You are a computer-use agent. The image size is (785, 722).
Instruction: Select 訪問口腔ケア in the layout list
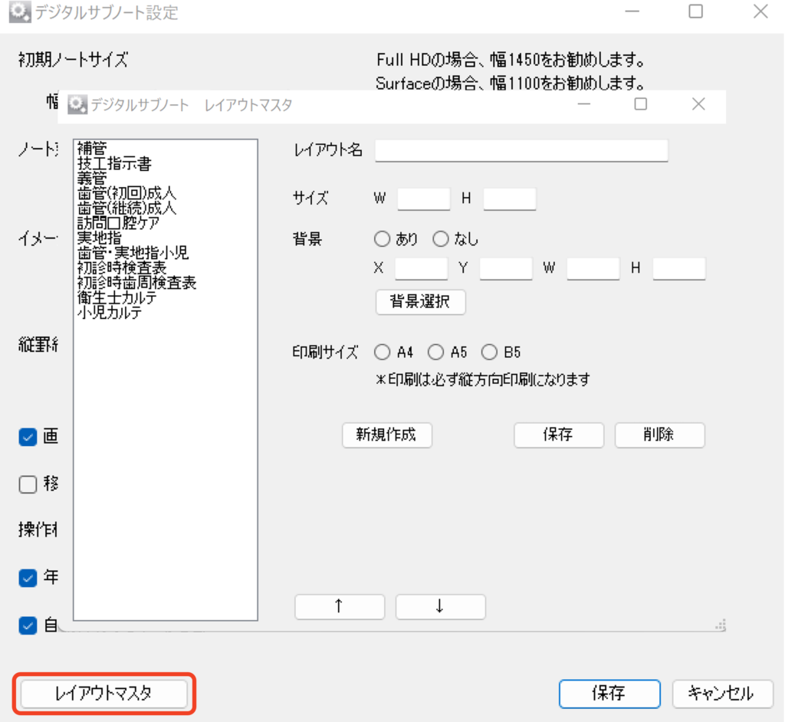click(119, 223)
